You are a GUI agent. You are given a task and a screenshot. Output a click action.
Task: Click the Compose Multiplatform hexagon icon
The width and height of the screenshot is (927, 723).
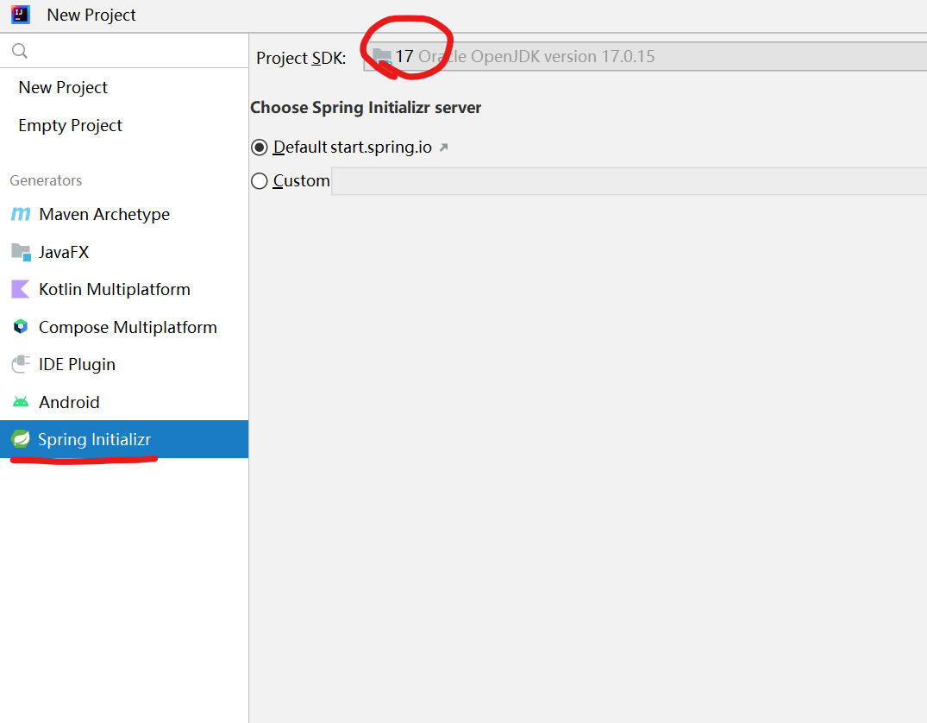[x=21, y=327]
